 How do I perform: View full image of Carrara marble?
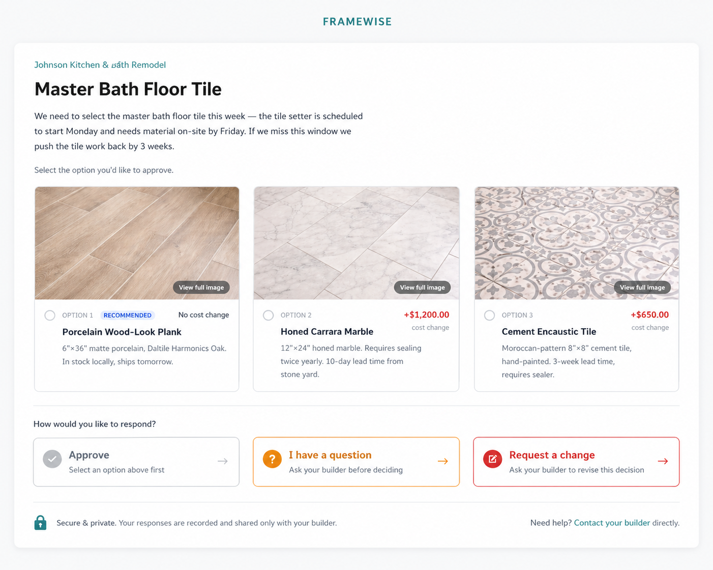tap(422, 288)
